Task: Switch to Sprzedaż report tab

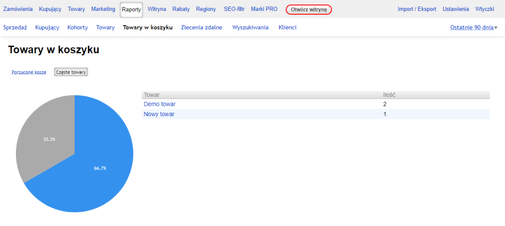Action: [15, 27]
